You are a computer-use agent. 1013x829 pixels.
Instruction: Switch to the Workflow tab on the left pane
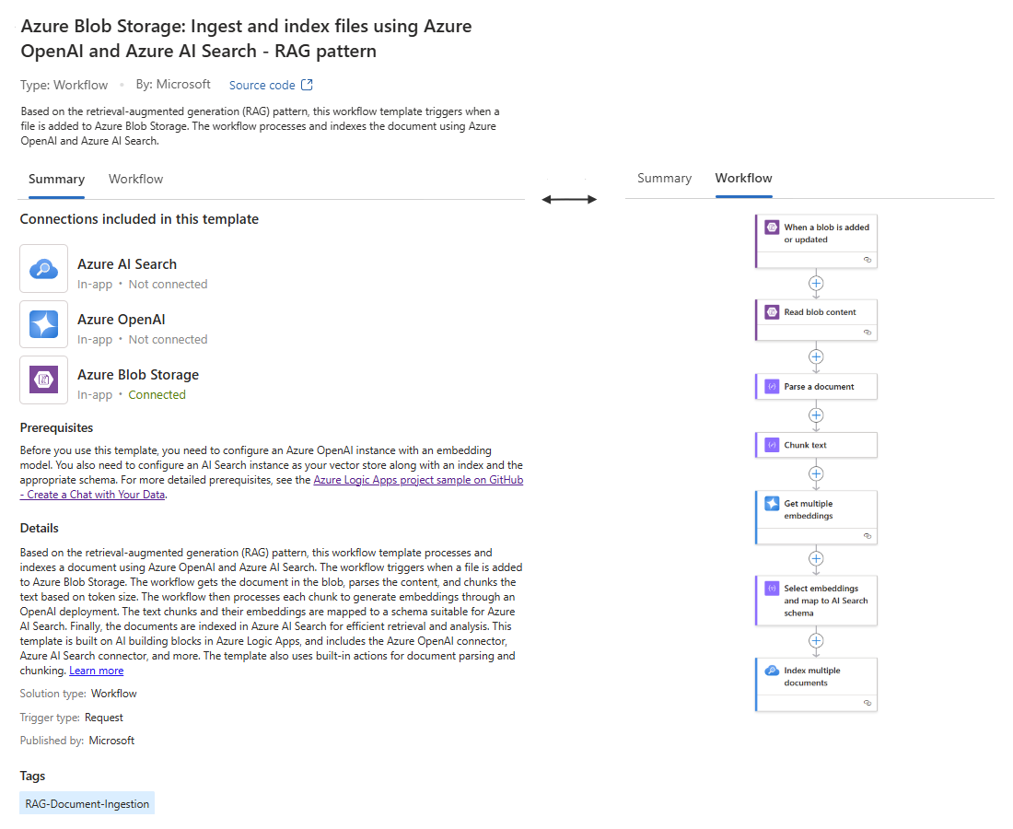click(135, 179)
